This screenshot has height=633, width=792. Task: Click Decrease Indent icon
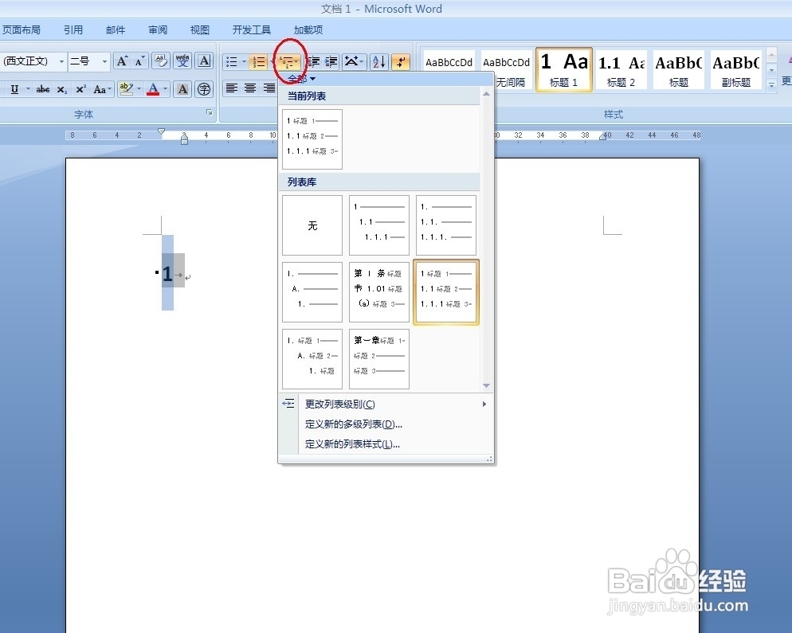(x=314, y=61)
